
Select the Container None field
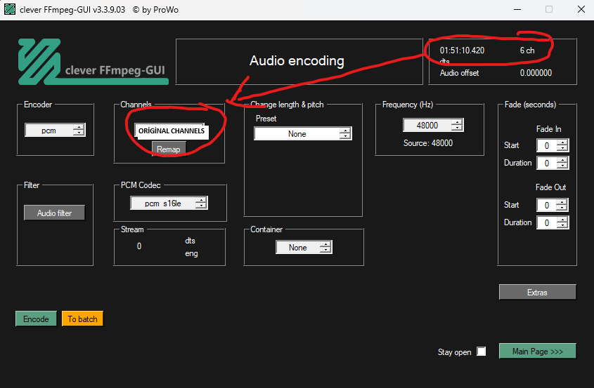coord(298,247)
